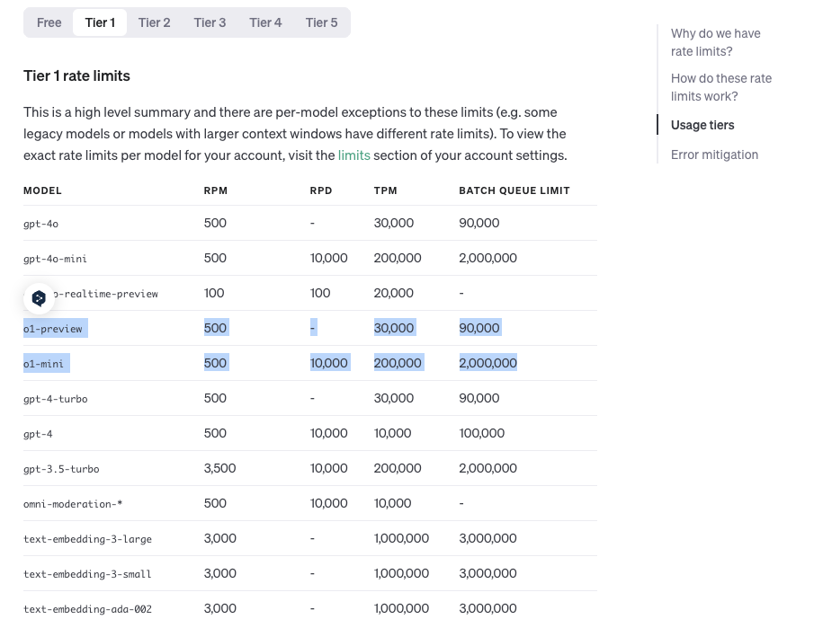Click the 200,000 TPM value for gpt-4o-mini
814x619 pixels.
point(398,258)
